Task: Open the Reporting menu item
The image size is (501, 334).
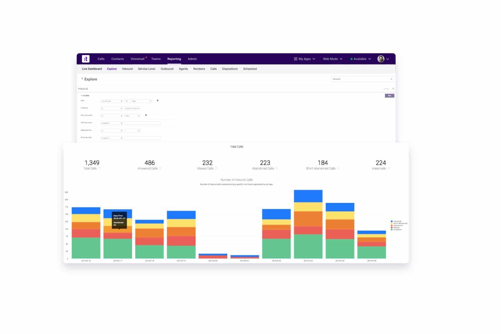Action: click(x=174, y=59)
